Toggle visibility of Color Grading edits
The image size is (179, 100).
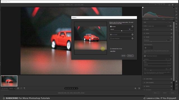(x=171, y=82)
